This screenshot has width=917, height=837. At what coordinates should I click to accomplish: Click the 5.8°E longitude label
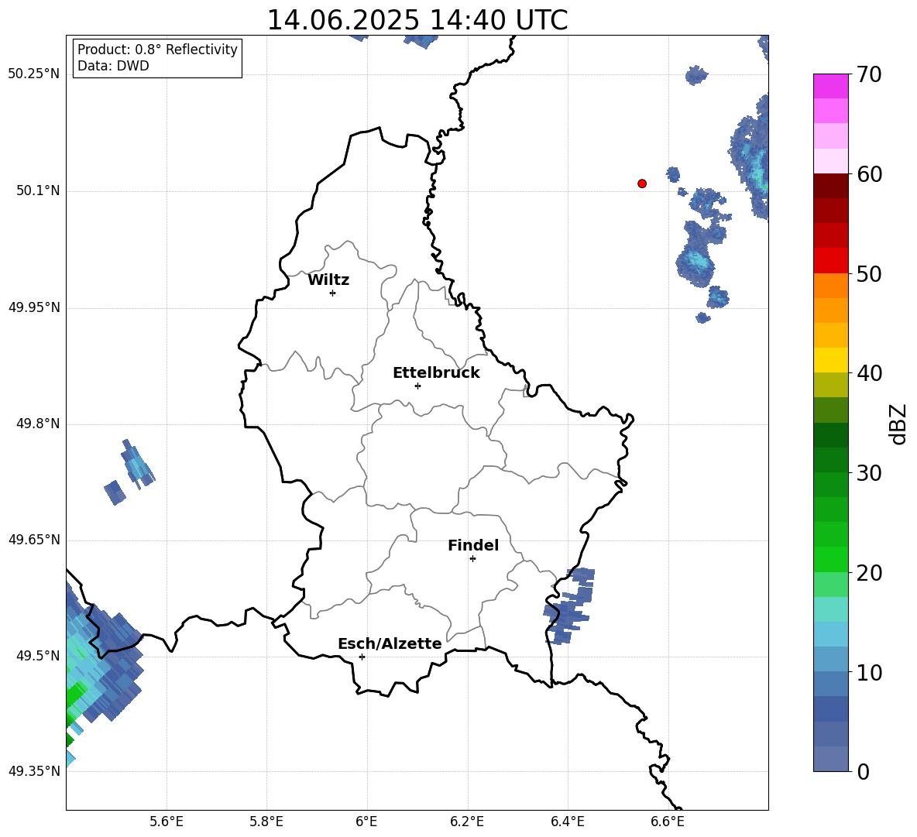click(266, 822)
